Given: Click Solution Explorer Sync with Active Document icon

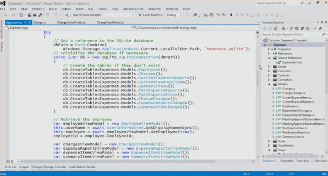Looking at the screenshot, I should (291, 28).
